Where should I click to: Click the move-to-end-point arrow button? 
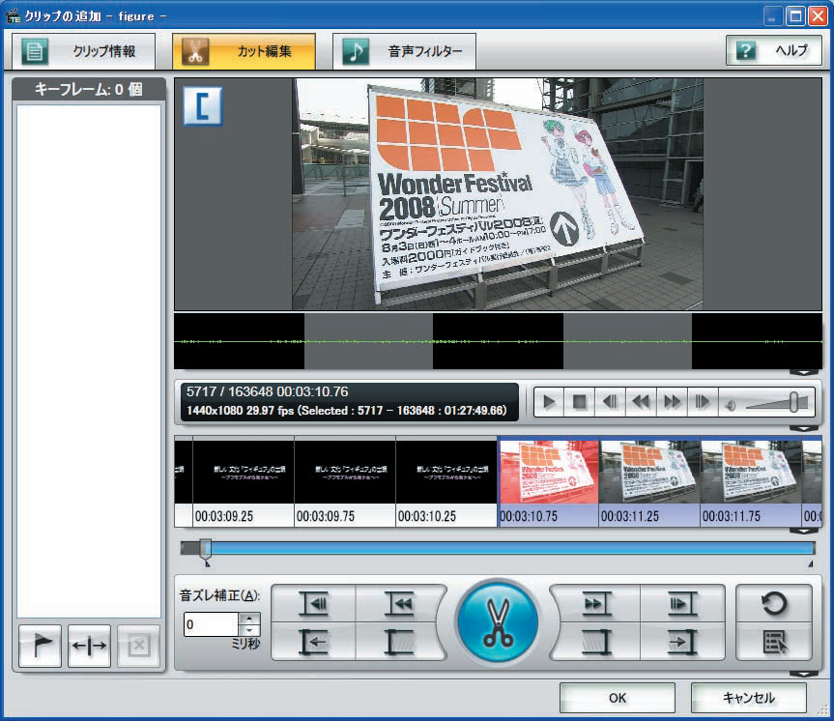tap(682, 642)
